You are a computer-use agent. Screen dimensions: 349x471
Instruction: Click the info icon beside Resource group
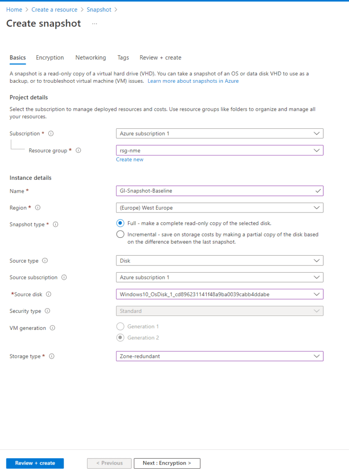pyautogui.click(x=78, y=150)
